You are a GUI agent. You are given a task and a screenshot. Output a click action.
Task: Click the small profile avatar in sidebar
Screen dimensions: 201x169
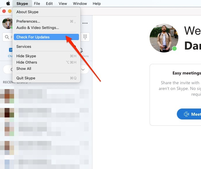click(7, 23)
